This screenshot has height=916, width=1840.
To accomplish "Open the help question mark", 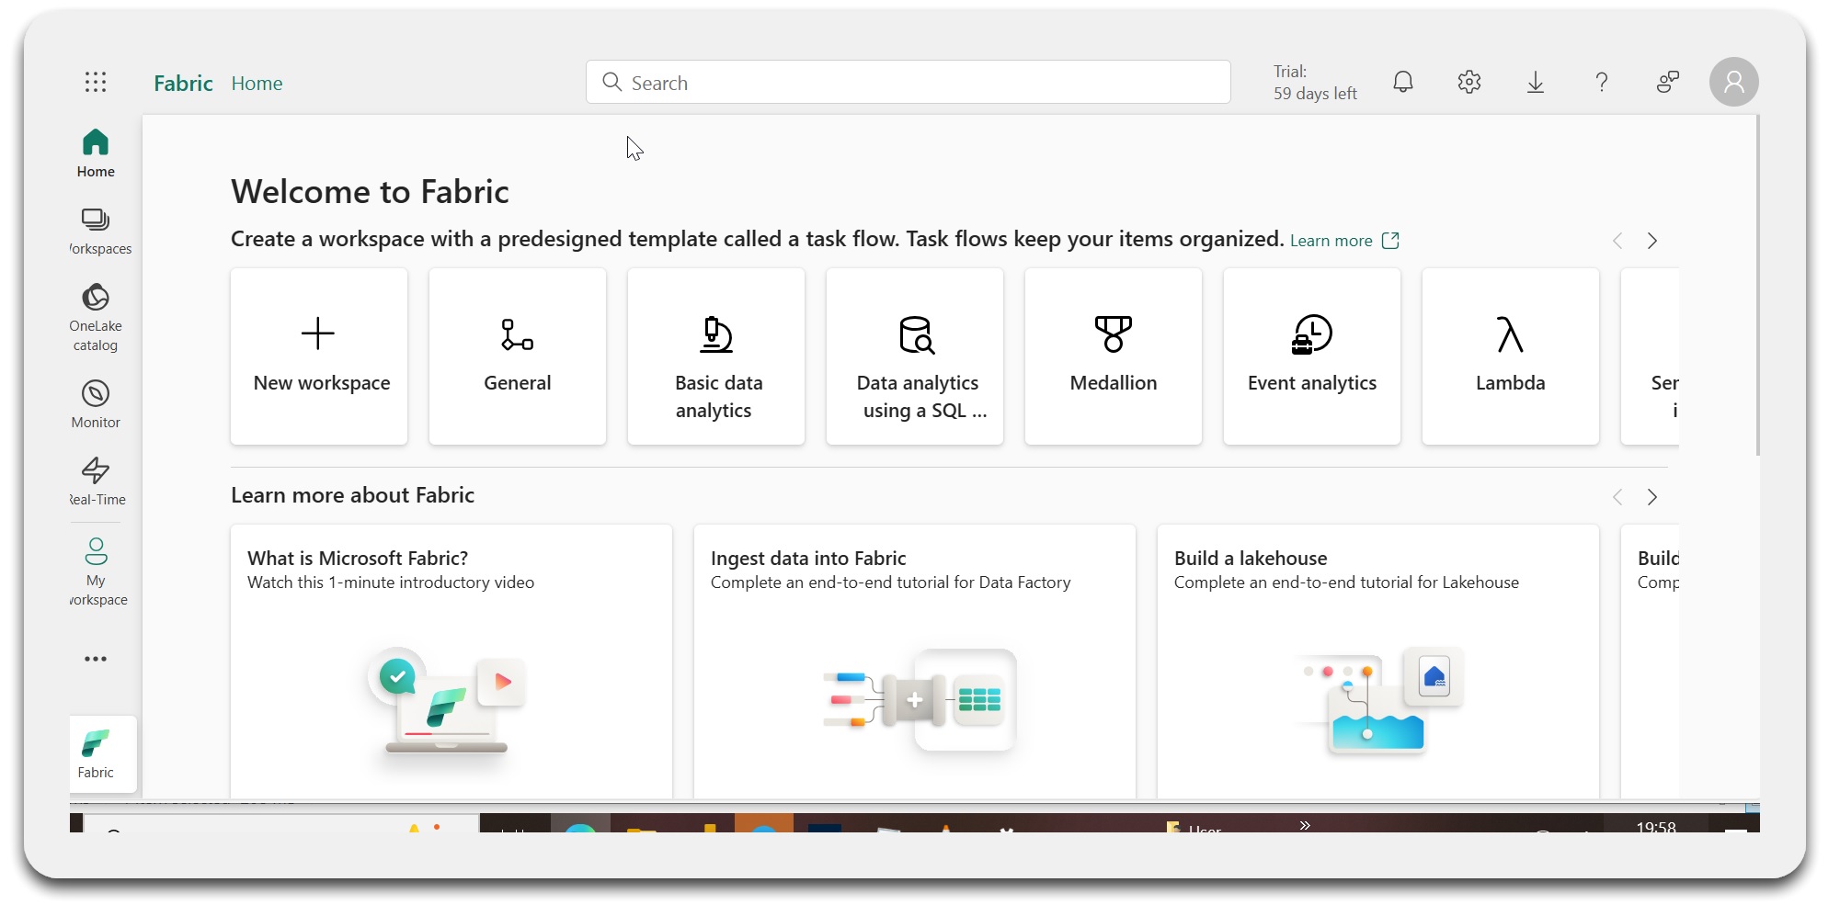I will [1602, 83].
